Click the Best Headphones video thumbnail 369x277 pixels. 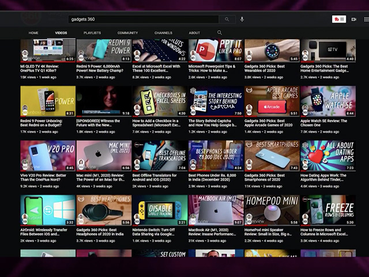click(x=104, y=210)
